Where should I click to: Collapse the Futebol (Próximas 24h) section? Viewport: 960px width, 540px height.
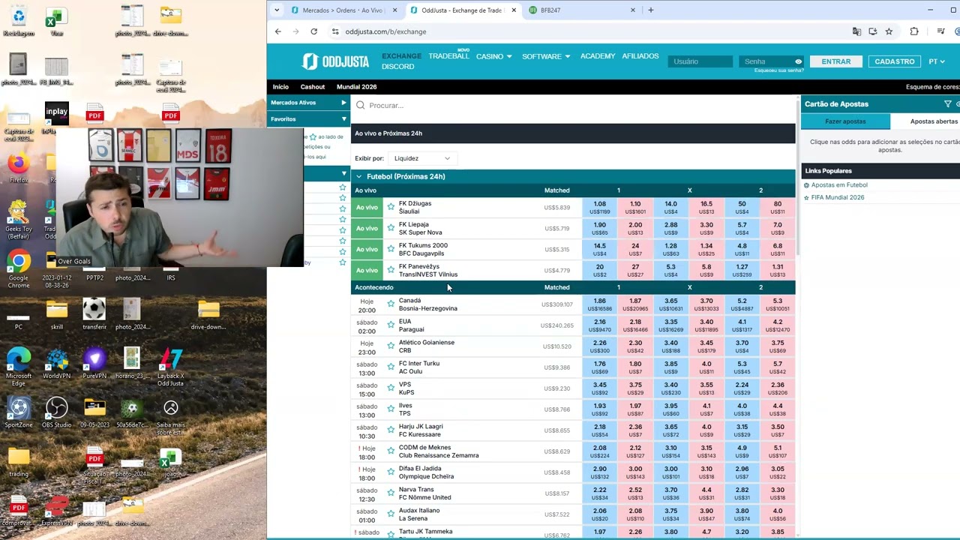click(x=358, y=176)
